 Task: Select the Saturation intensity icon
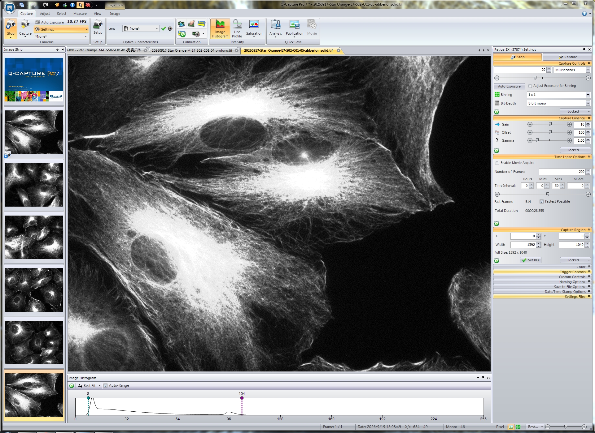[x=254, y=29]
